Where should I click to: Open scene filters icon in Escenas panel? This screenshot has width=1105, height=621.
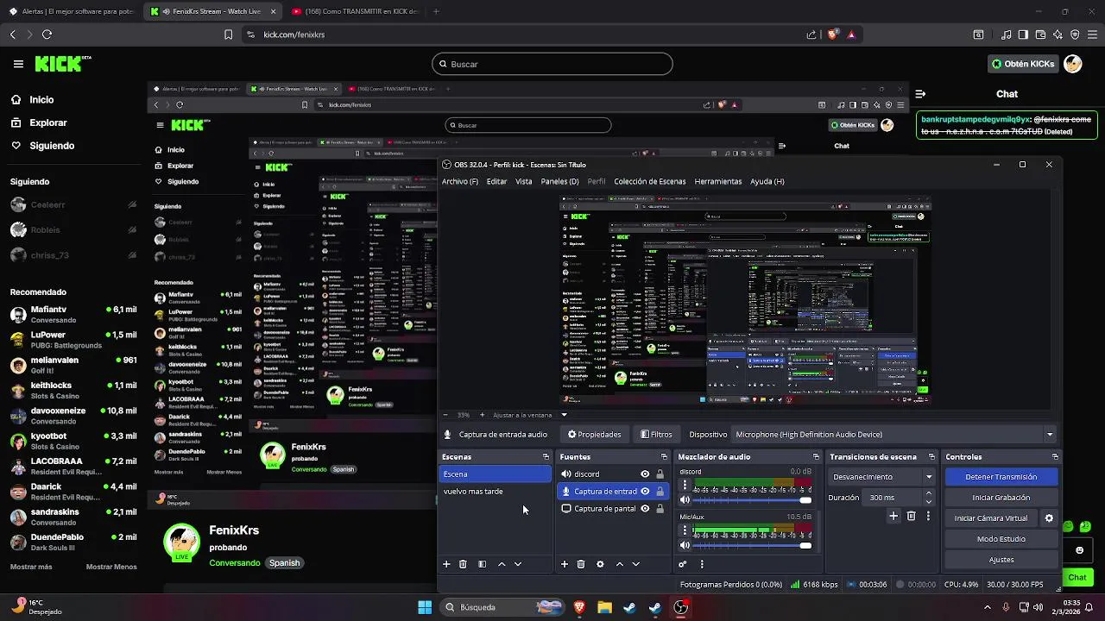click(483, 564)
